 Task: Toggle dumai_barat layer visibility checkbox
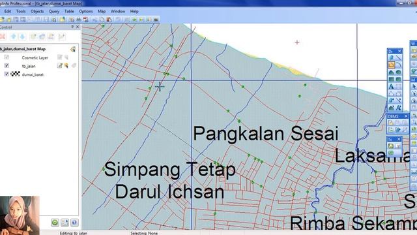click(x=7, y=74)
